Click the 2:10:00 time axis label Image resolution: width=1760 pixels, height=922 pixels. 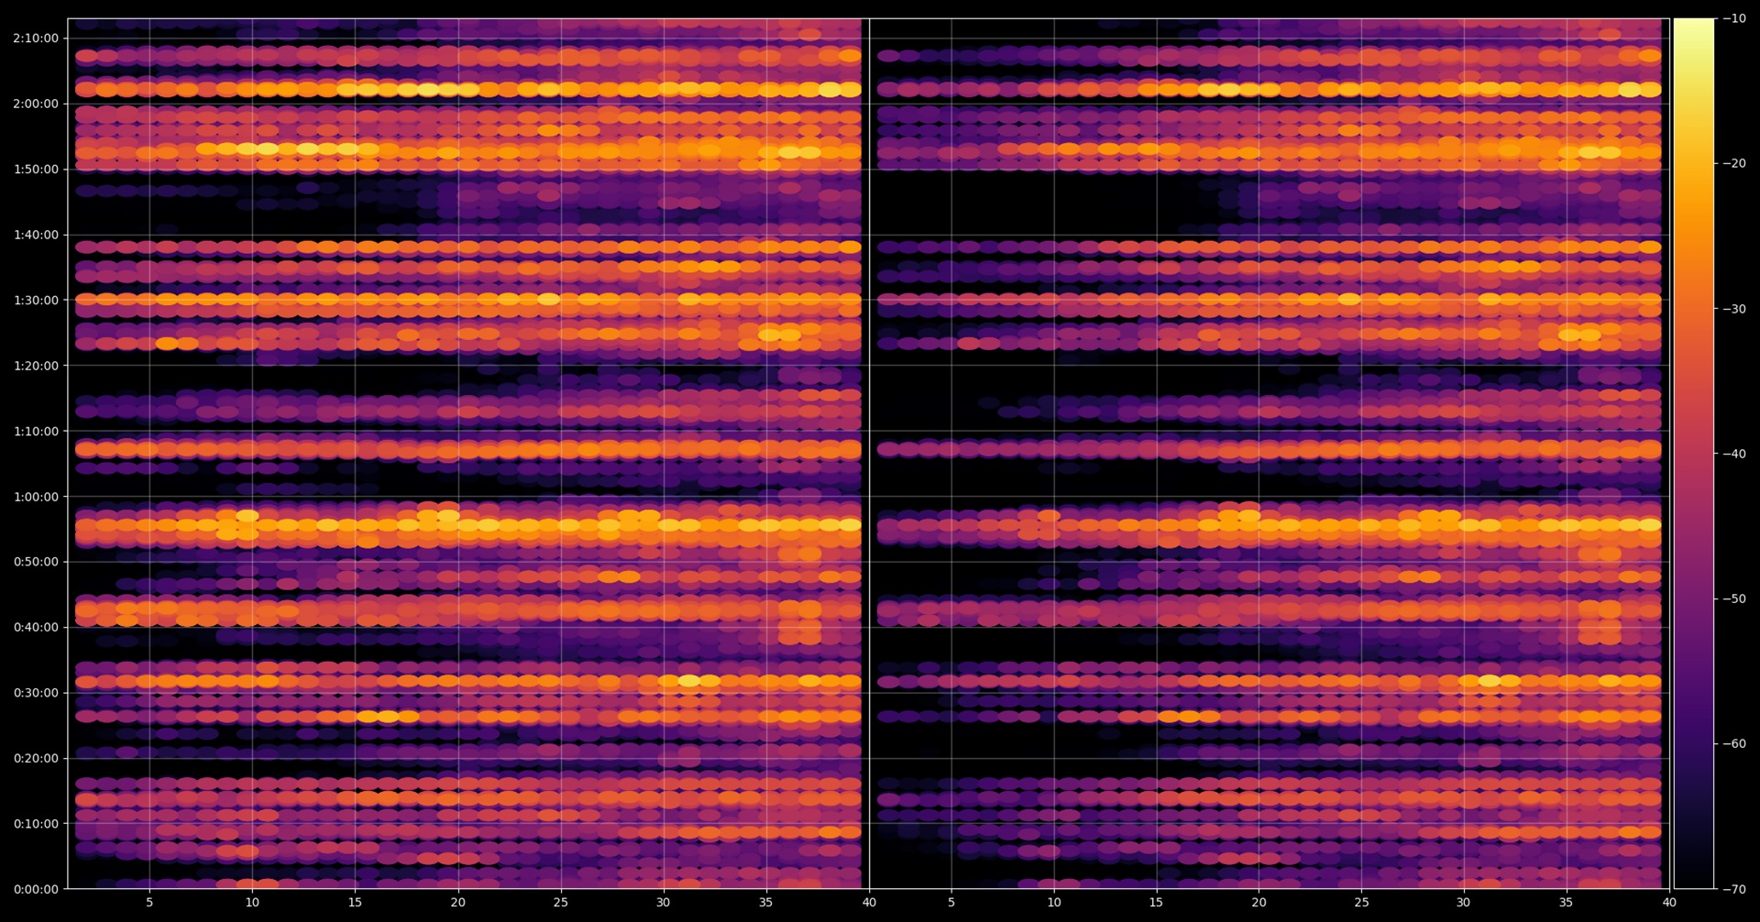coord(36,38)
